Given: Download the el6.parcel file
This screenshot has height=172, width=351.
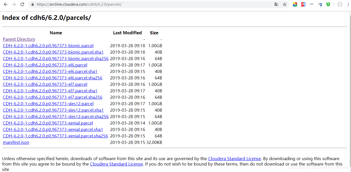Looking at the screenshot, I should pyautogui.click(x=45, y=65).
